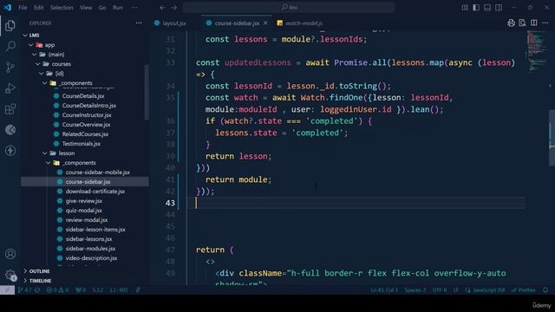Open the split editor icon in tab bar
This screenshot has width=555, height=312.
click(x=534, y=23)
